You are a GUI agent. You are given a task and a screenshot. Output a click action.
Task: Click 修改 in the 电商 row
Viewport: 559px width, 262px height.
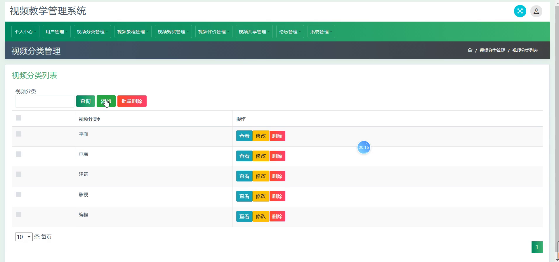click(261, 156)
